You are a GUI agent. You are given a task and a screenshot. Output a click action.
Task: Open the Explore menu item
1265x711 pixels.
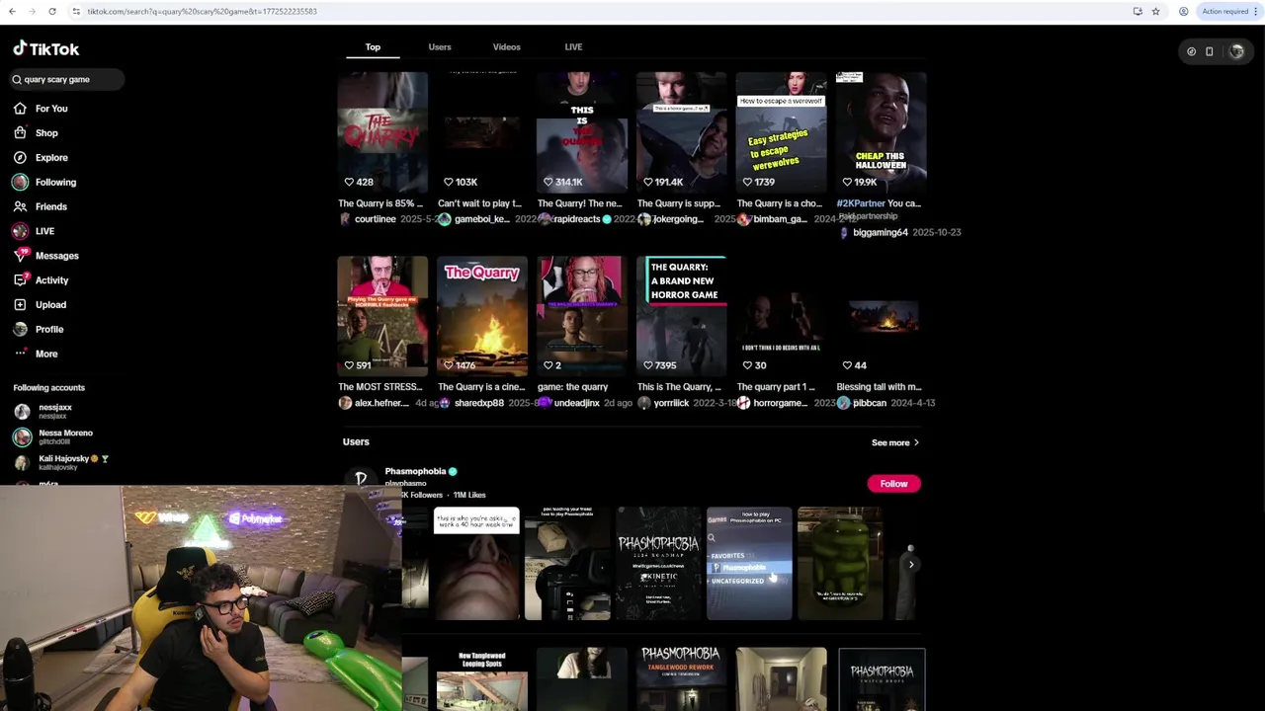[51, 158]
